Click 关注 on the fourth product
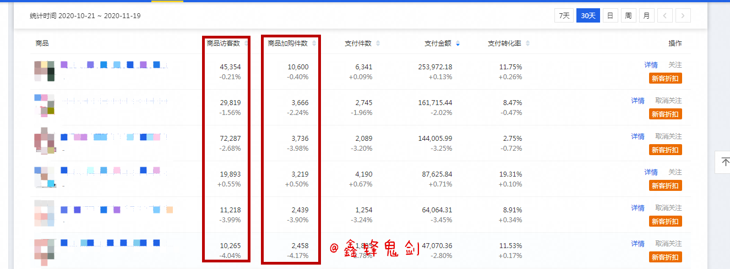 (x=675, y=172)
